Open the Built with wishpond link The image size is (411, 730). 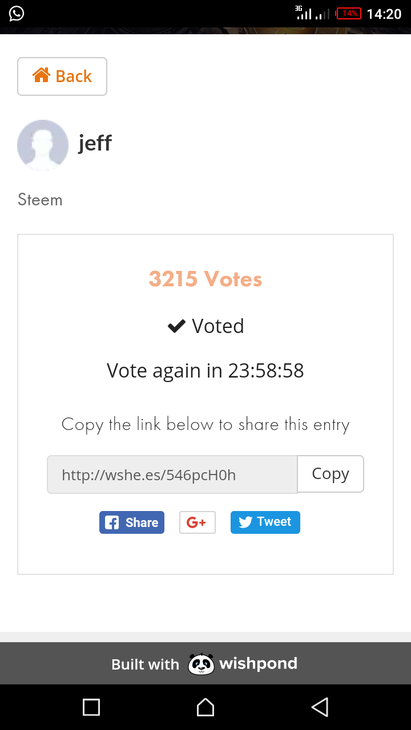[x=204, y=664]
